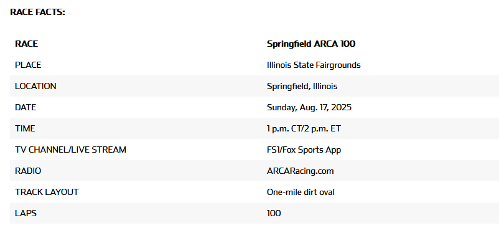Select the LAPS row label

(x=26, y=213)
